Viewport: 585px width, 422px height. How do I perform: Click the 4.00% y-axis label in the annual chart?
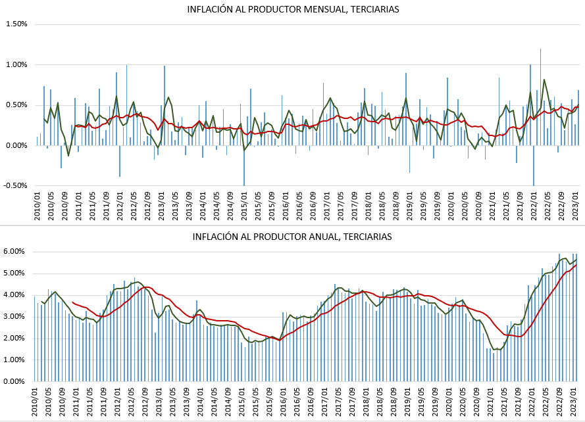[14, 294]
